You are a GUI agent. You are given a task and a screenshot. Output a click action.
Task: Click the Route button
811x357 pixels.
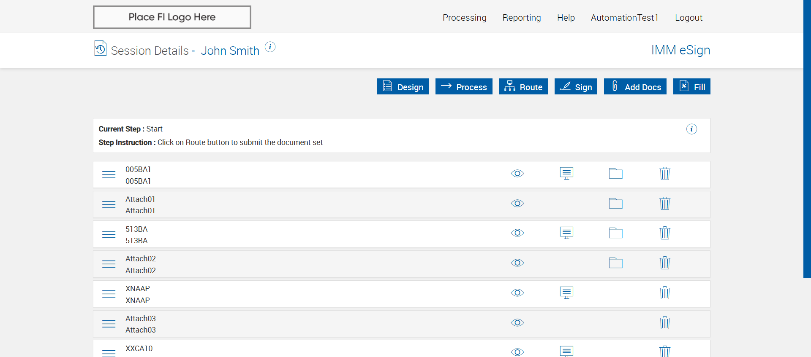pos(523,87)
